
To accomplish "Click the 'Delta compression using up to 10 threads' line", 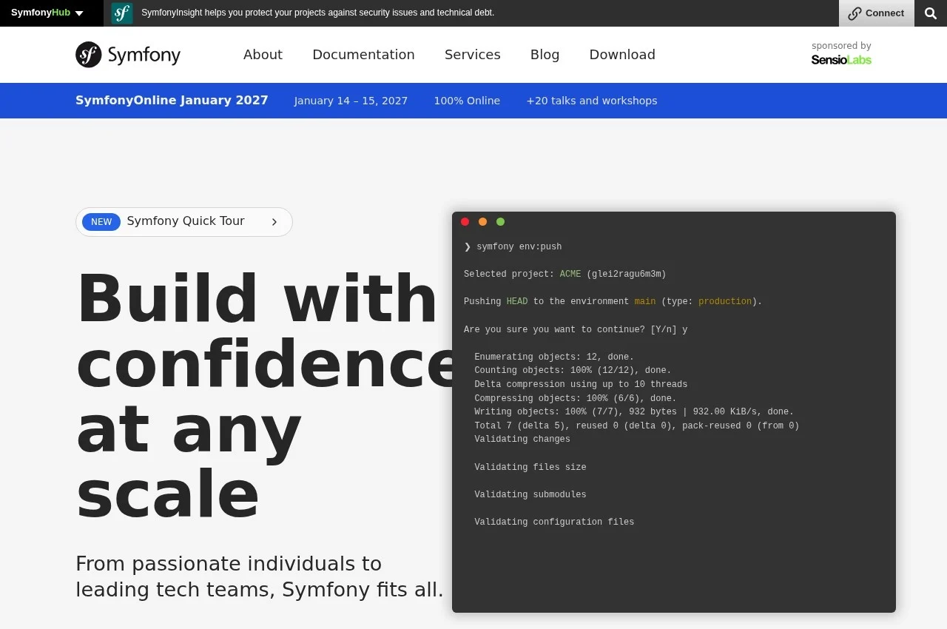I will pyautogui.click(x=581, y=385).
